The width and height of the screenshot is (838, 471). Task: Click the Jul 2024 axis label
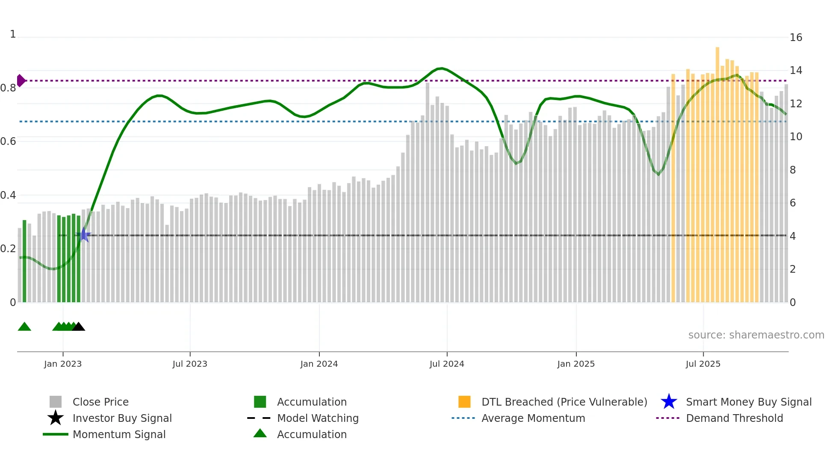tap(447, 364)
